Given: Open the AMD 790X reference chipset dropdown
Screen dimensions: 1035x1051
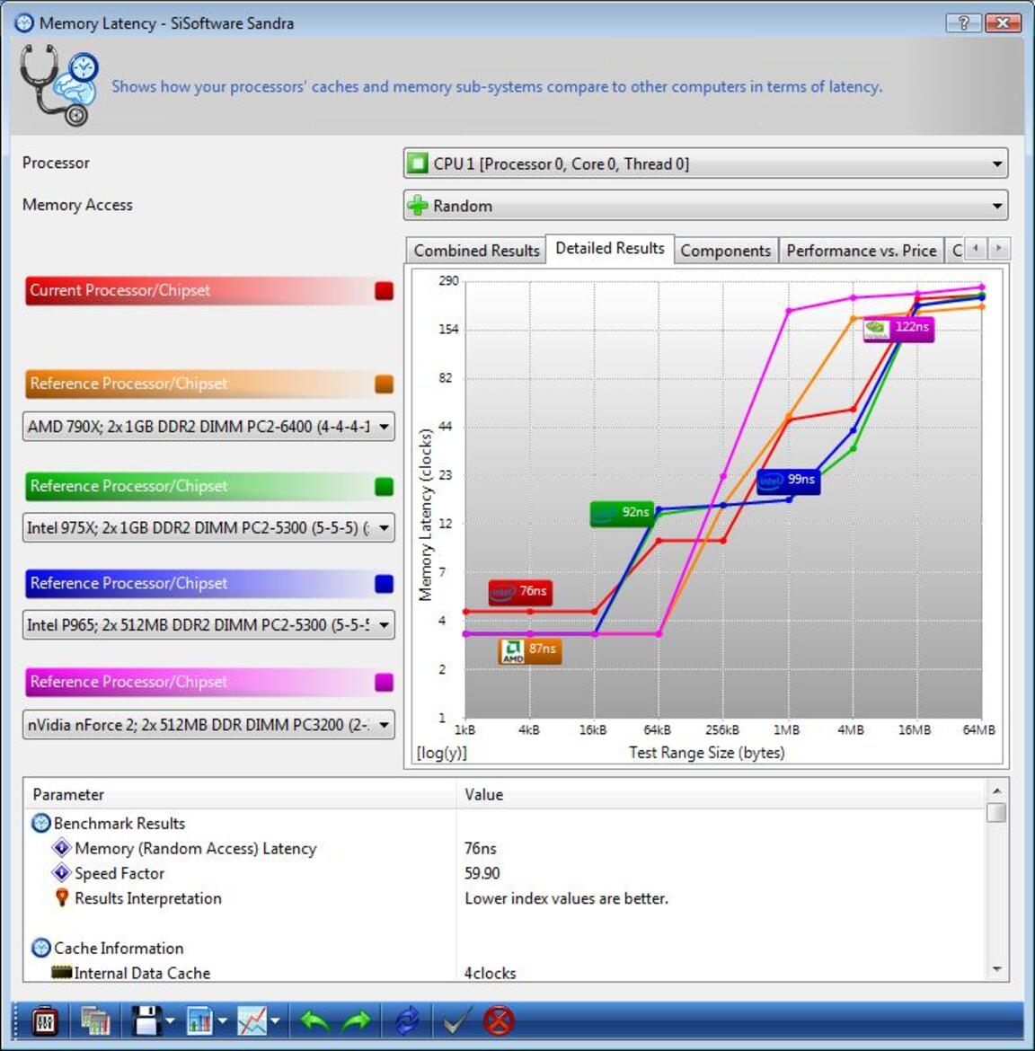Looking at the screenshot, I should pos(208,427).
